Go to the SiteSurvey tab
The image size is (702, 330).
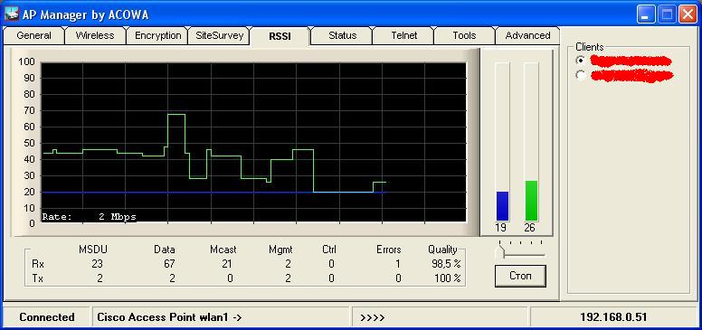tap(219, 35)
